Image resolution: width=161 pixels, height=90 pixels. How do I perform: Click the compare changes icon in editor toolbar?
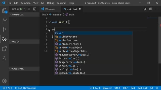click(145, 9)
